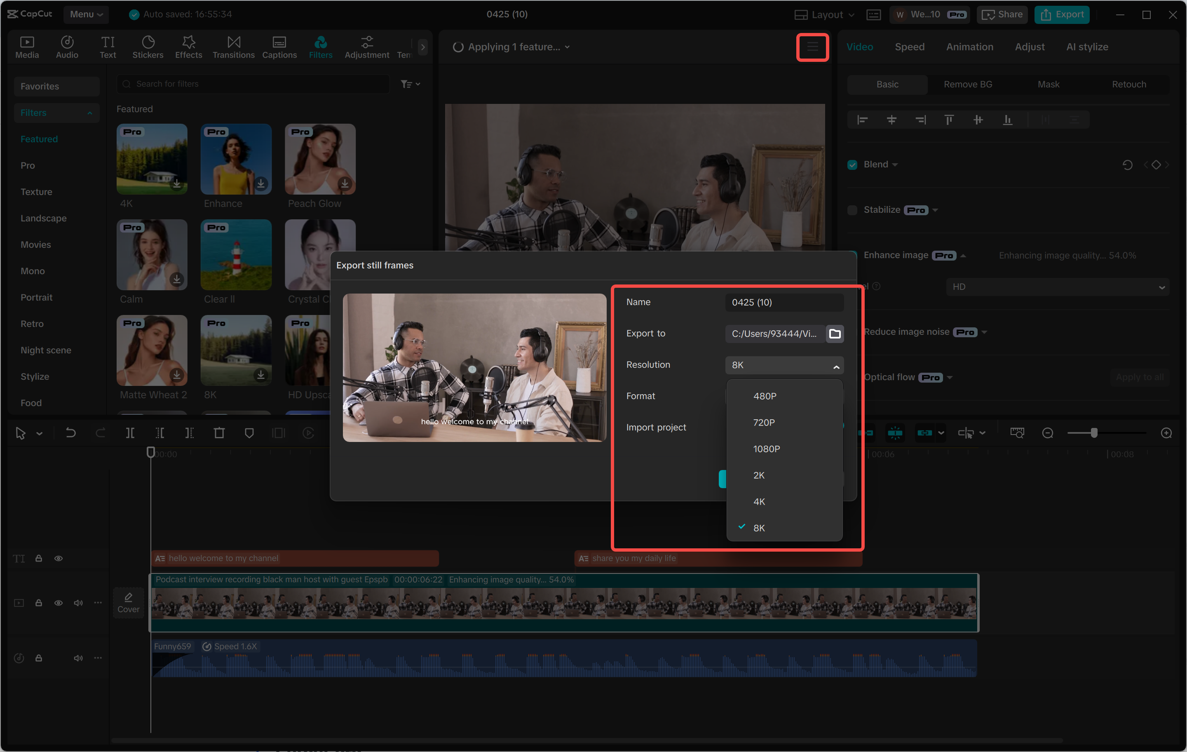The image size is (1187, 752).
Task: Set the project cover using the Cover icon
Action: (x=128, y=602)
